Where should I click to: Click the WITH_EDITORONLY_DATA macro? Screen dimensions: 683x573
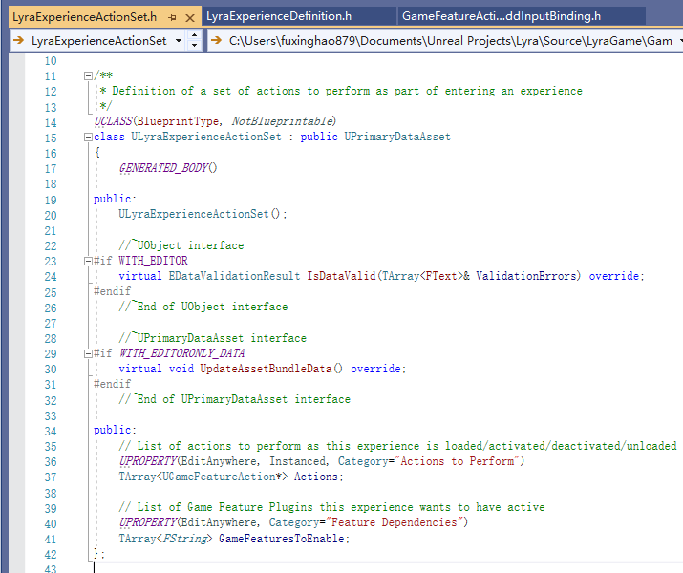pos(181,353)
